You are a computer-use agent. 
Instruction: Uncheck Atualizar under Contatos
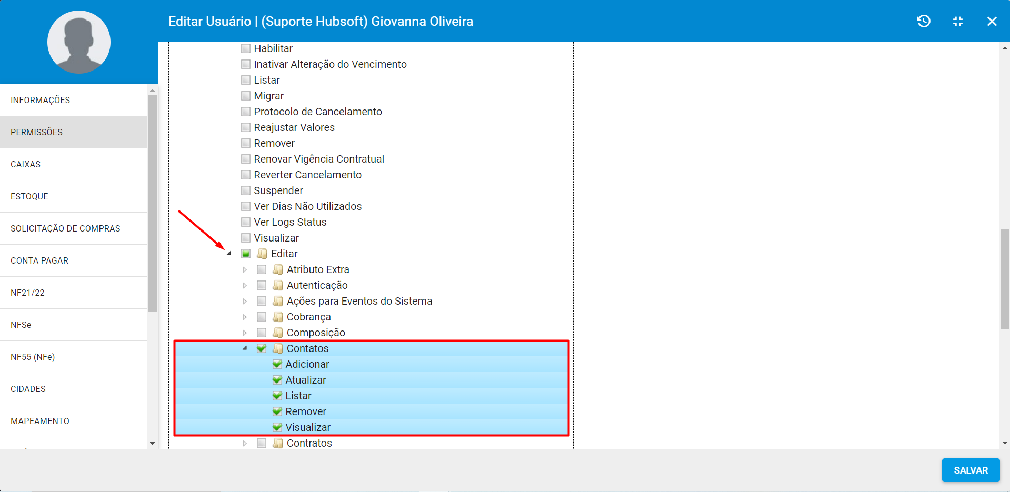(x=277, y=380)
